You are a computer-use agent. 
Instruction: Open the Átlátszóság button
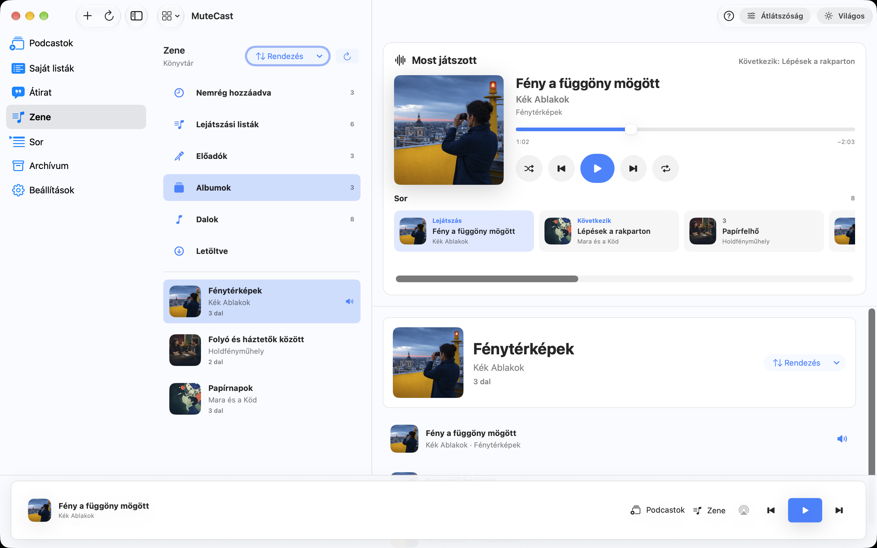pyautogui.click(x=775, y=16)
